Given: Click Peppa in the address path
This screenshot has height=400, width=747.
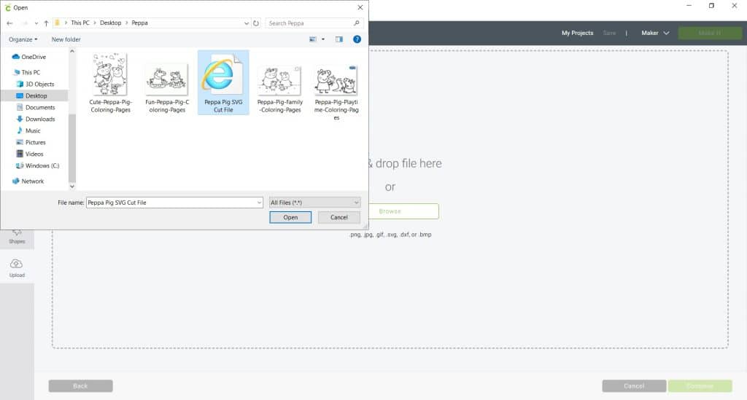Looking at the screenshot, I should pyautogui.click(x=139, y=23).
